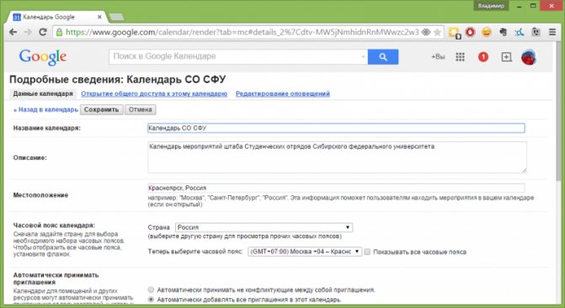Click the browser address bar URL
This screenshot has width=565, height=308.
[242, 33]
